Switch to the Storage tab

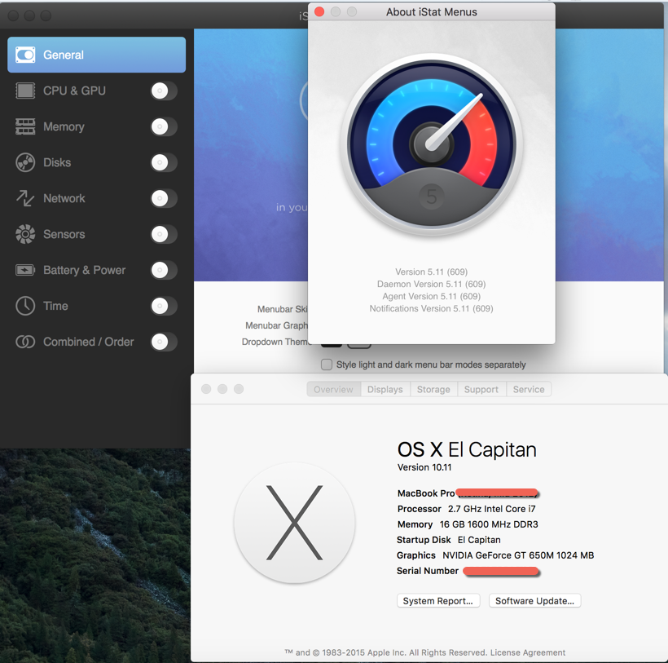tap(433, 390)
